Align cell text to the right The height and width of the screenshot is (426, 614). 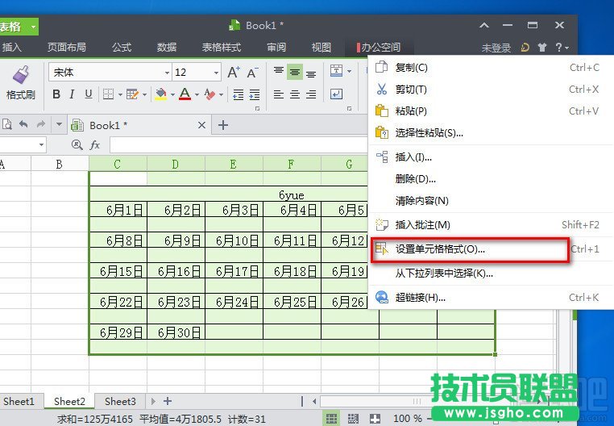click(311, 94)
